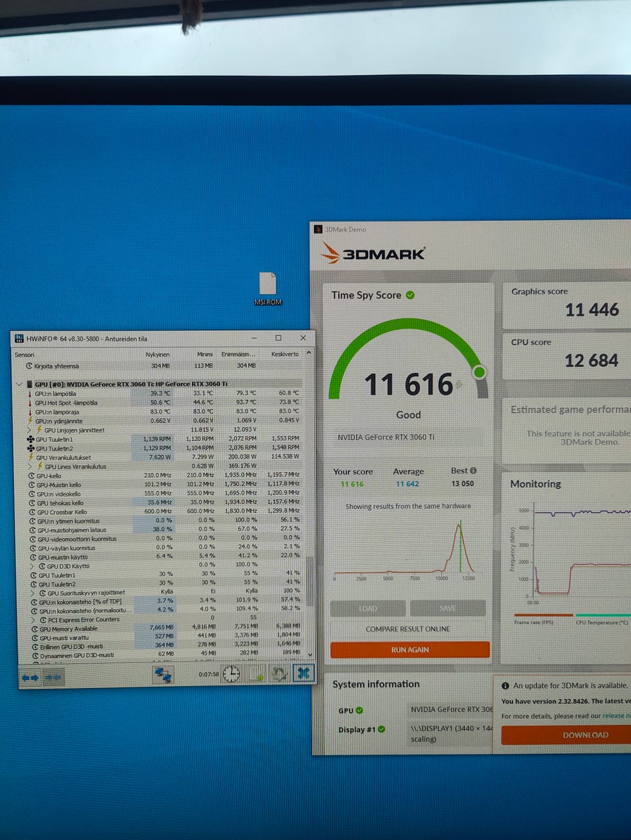Open the release notes link
Screen dimensions: 631x840
point(615,716)
